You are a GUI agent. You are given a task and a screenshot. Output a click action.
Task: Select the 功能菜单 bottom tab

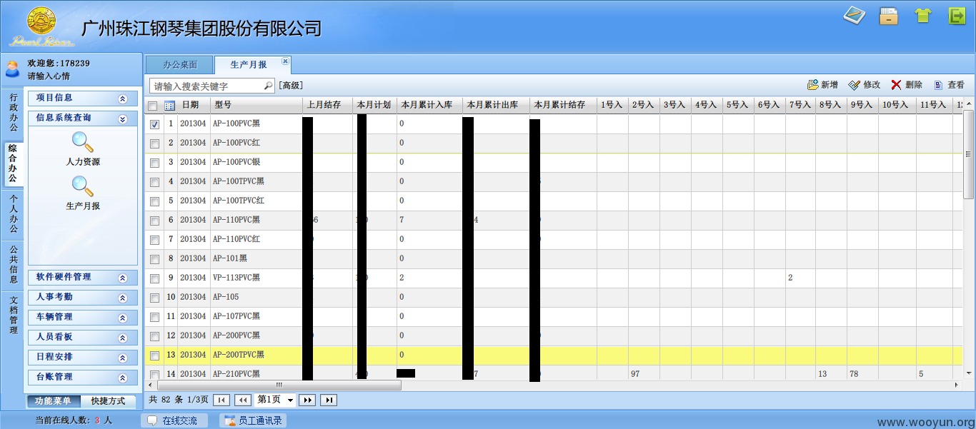point(54,401)
